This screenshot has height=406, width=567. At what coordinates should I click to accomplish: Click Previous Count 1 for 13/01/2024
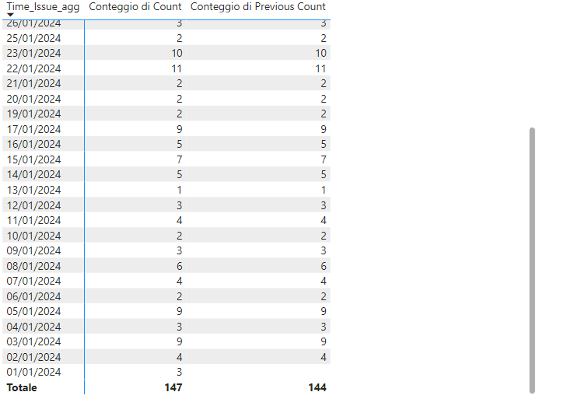coord(324,190)
